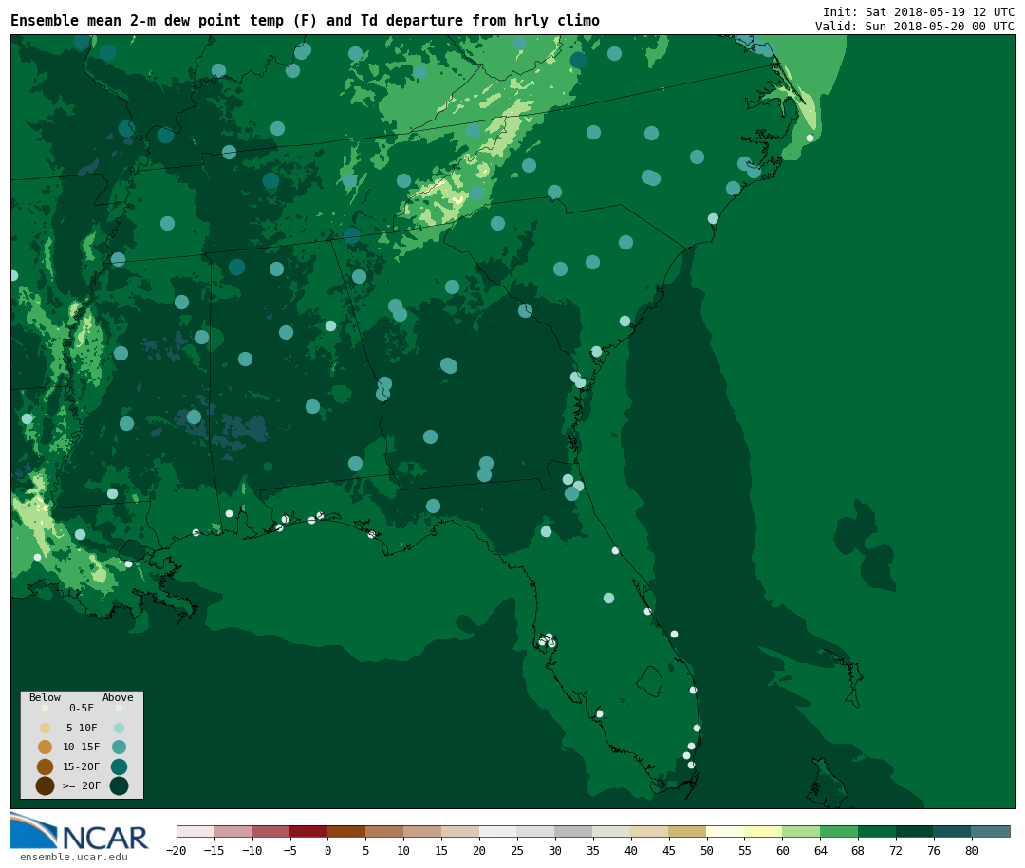Click the 'Above' legend column header
Image resolution: width=1025 pixels, height=868 pixels.
click(118, 697)
